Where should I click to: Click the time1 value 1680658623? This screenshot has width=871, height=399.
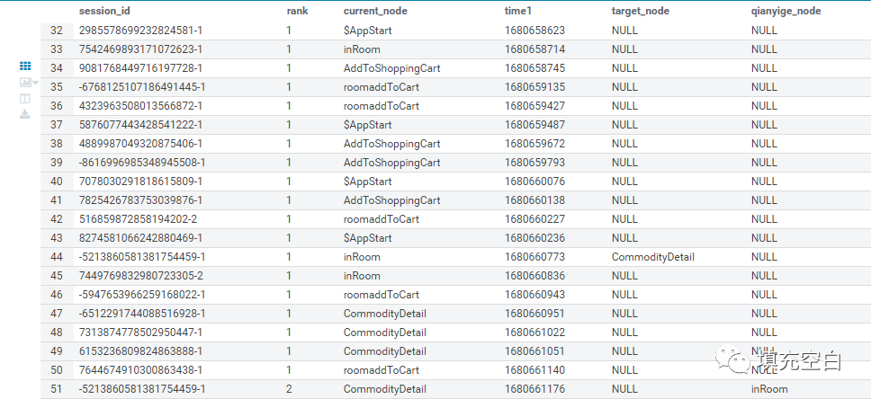pos(535,31)
